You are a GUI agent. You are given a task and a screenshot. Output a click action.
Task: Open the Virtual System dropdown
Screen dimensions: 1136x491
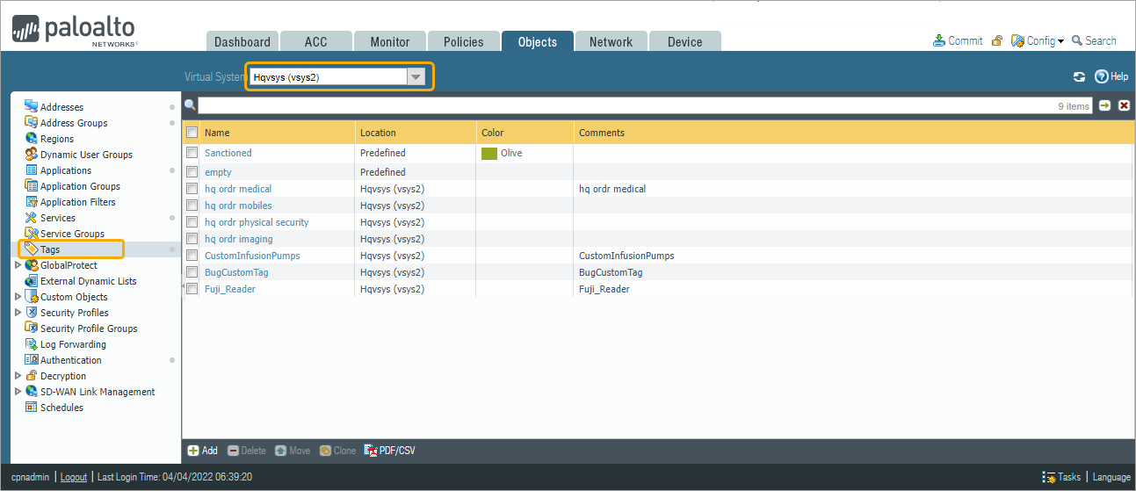[416, 77]
